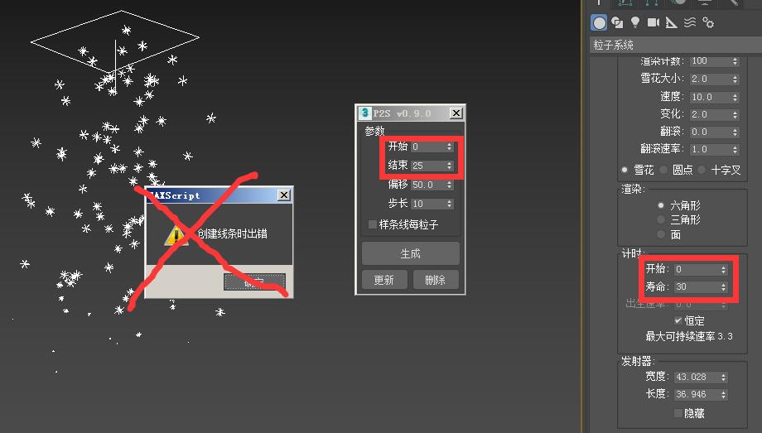Click the 翻滚速率 field showing 1.0
The height and width of the screenshot is (433, 762).
[710, 149]
